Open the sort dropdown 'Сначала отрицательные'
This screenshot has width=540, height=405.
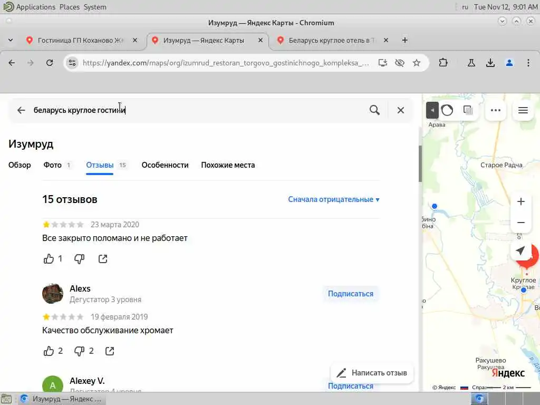(x=334, y=199)
